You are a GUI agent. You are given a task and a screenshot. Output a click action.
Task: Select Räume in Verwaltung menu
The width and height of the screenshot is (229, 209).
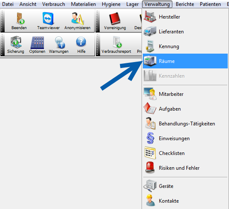[185, 61]
